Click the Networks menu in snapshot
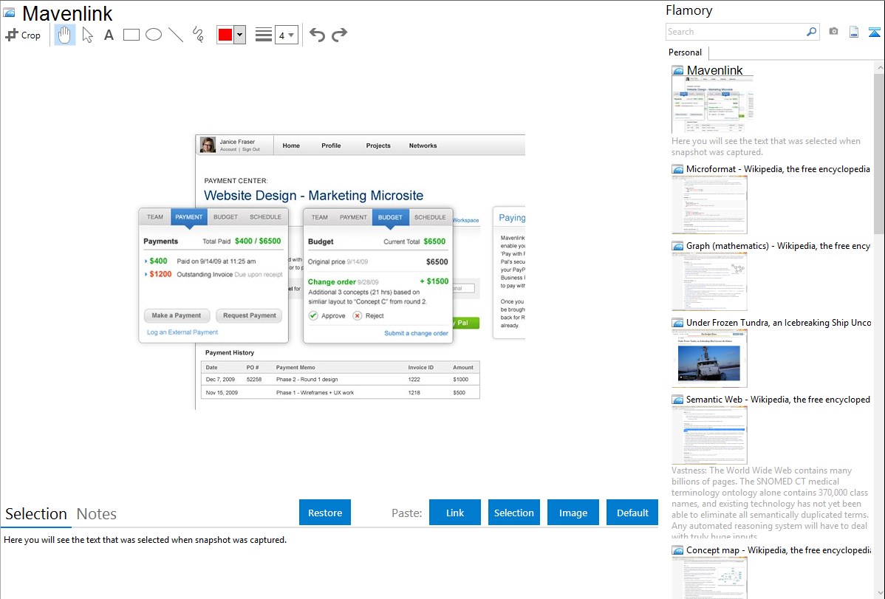The height and width of the screenshot is (599, 885). coord(423,146)
